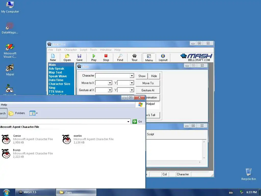Open the Tools menu in MASH
261x196 pixels.
(94, 50)
